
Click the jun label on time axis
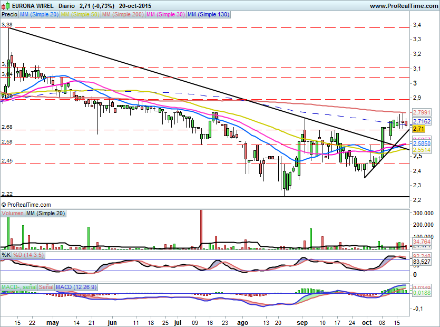(112, 322)
